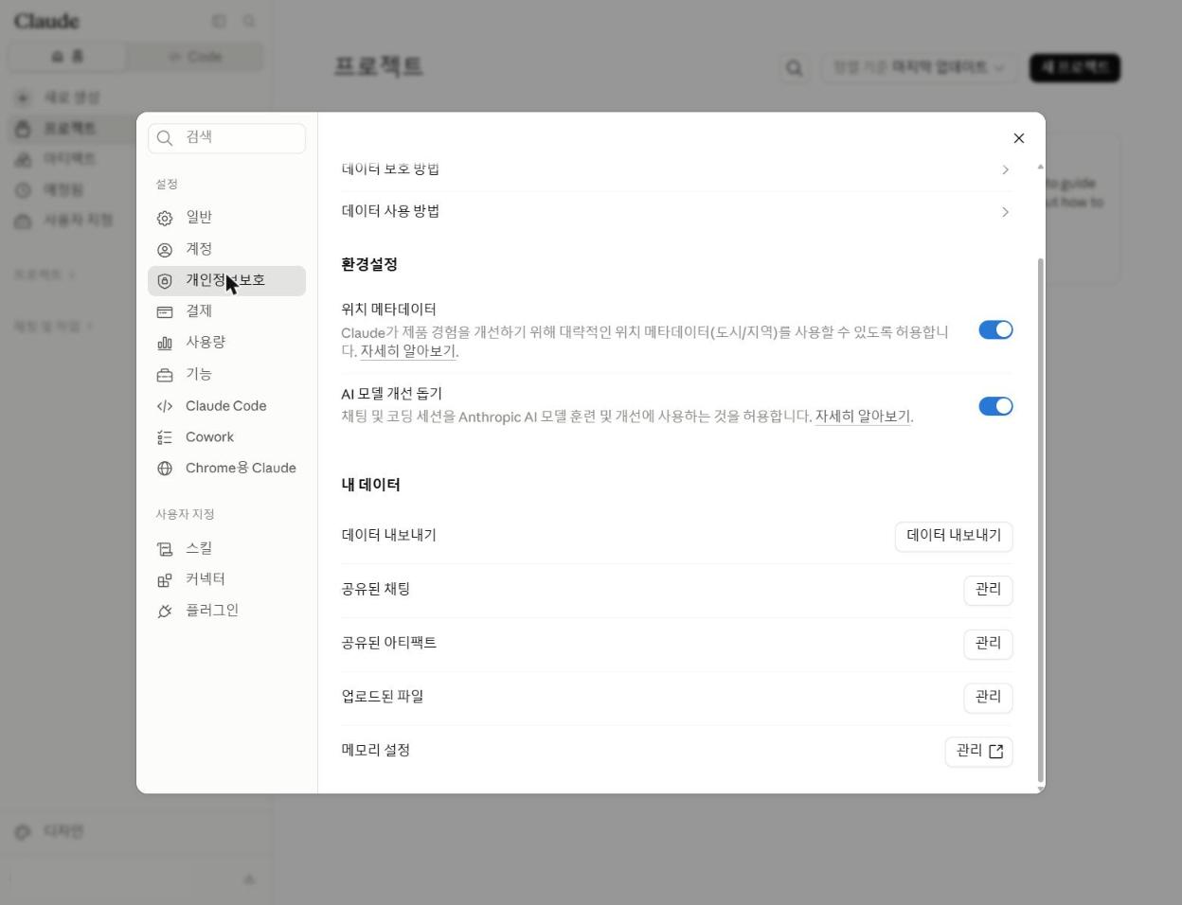Open 기능 briefcase icon
1182x905 pixels.
click(165, 375)
